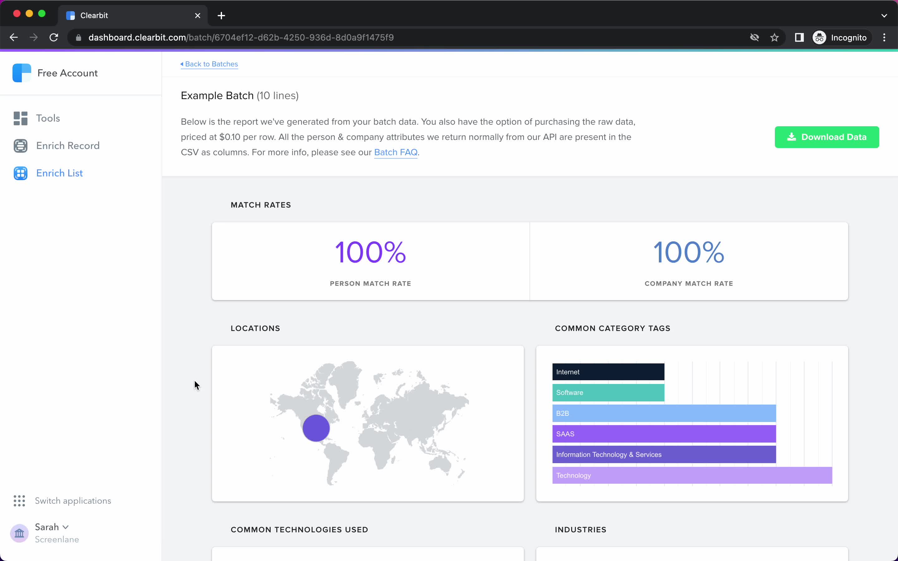Screen dimensions: 898x561
Task: Click the COMMON TECHNOLOGIES USED heading
Action: click(x=299, y=530)
